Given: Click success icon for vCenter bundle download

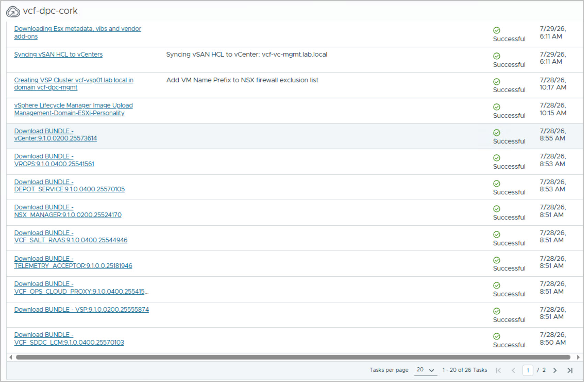Looking at the screenshot, I should tap(496, 133).
